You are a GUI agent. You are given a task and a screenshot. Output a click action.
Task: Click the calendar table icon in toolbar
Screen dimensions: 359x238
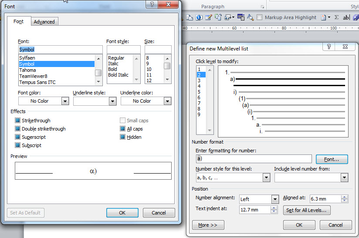click(x=241, y=17)
